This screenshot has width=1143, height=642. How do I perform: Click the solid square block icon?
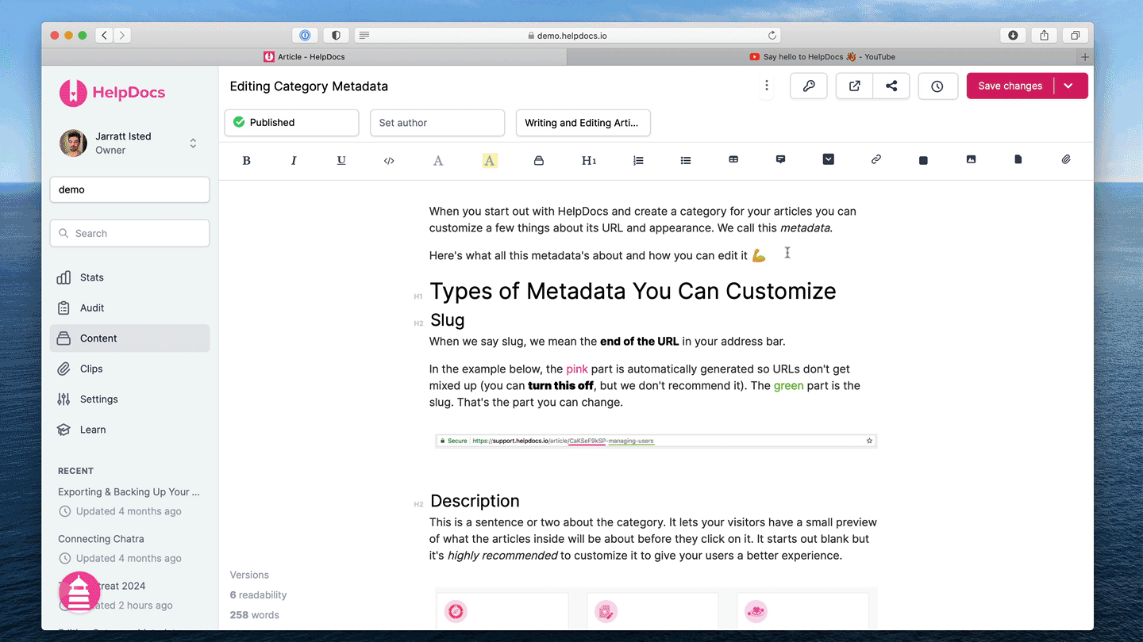[923, 160]
